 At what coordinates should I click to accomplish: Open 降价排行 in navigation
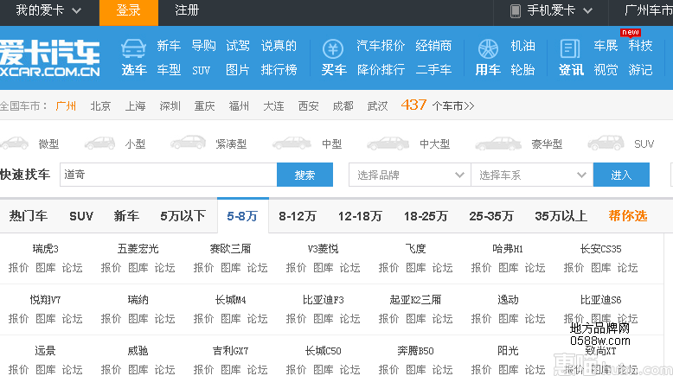tap(381, 70)
